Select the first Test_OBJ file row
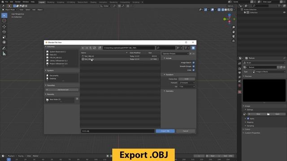Viewport: 287px width, 161px height. 120,56
